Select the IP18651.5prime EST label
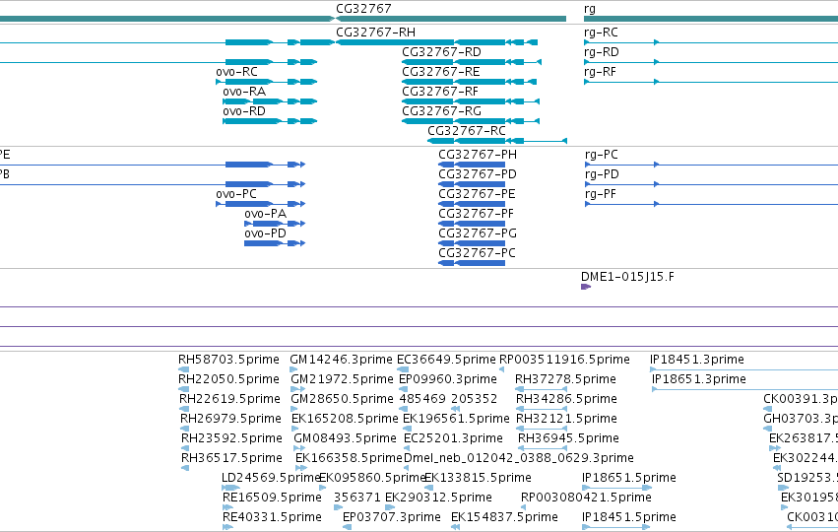The height and width of the screenshot is (532, 838). point(629,478)
